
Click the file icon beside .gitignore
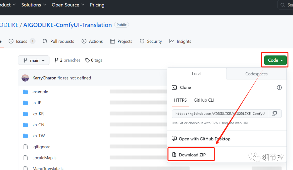pos(26,147)
